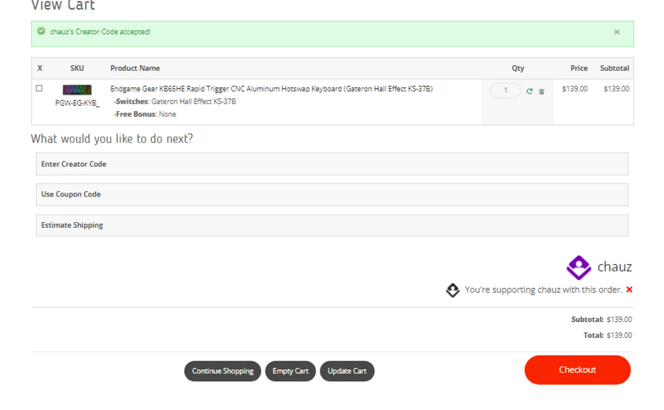664x410 pixels.
Task: Dismiss the Creator Code accepted alert
Action: coord(617,32)
